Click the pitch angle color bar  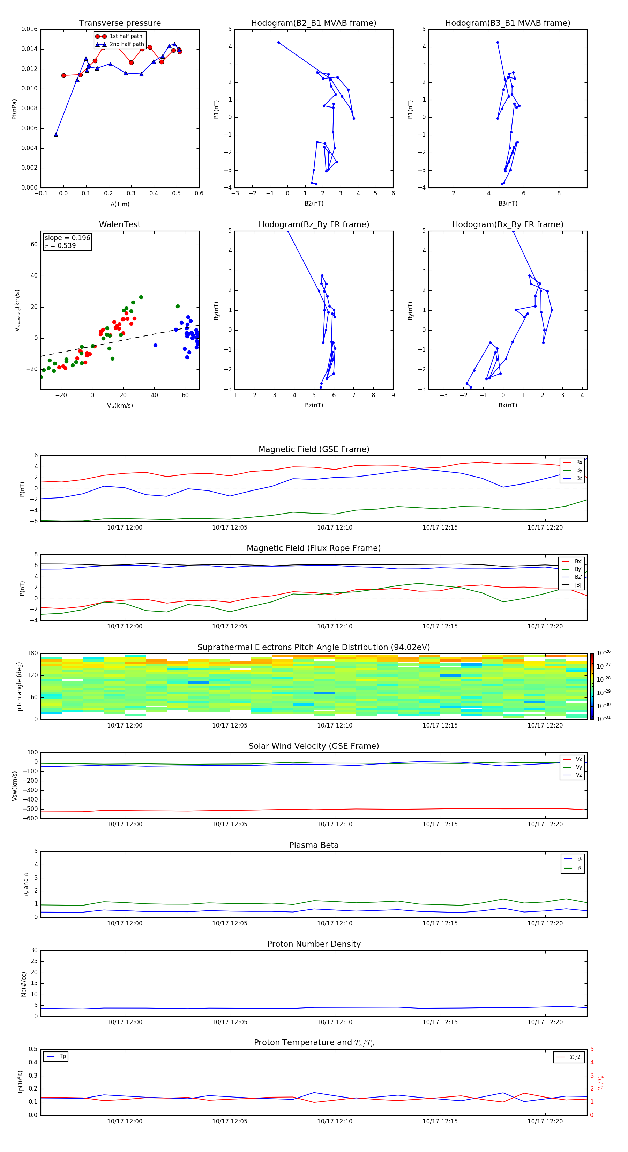pos(592,686)
